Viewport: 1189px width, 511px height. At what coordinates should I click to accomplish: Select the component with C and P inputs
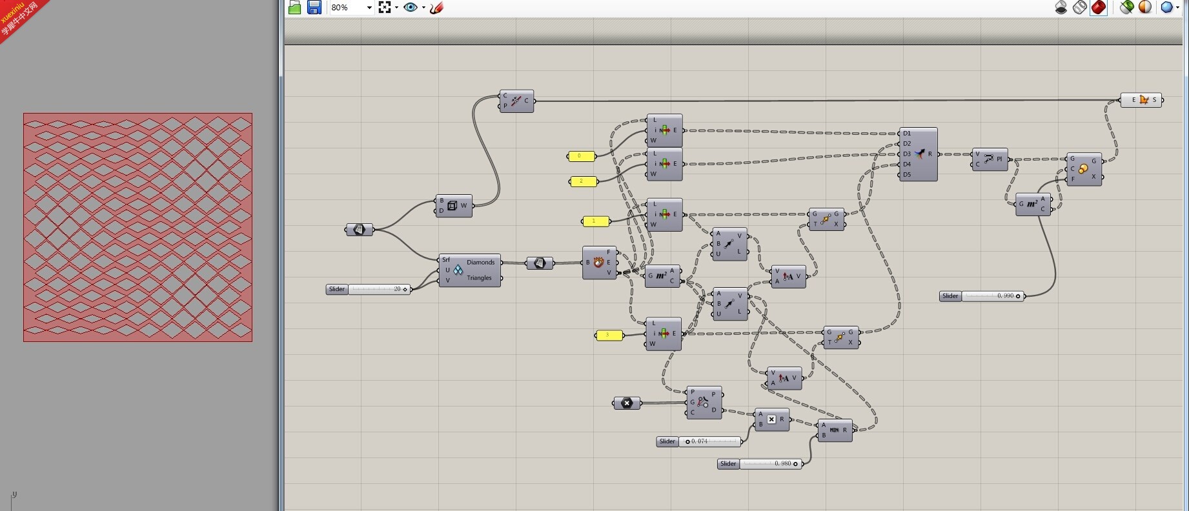(x=516, y=101)
